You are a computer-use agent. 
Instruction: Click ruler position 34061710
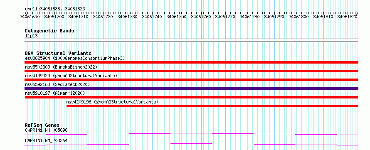(x=79, y=17)
